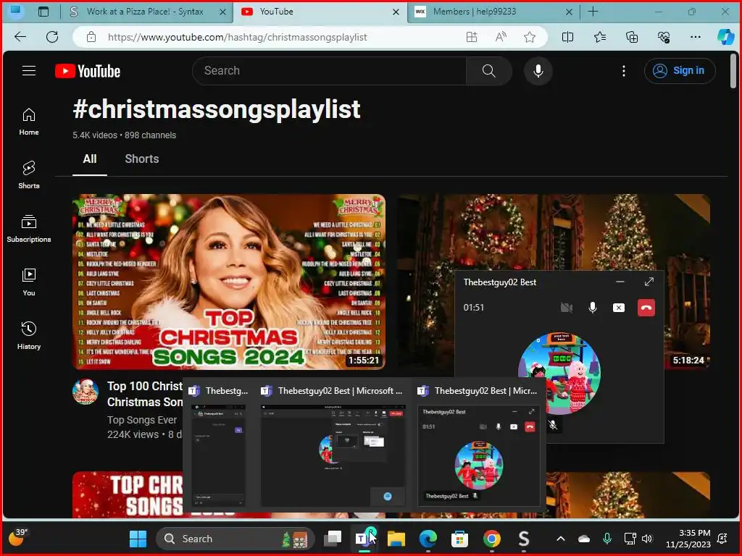Image resolution: width=742 pixels, height=556 pixels.
Task: Open You page in sidebar
Action: coord(29,282)
